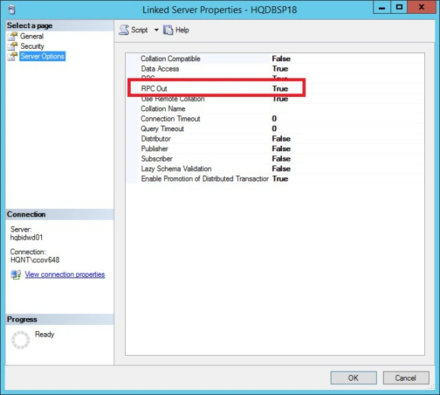Click the Data Access True value
This screenshot has height=395, width=440.
click(280, 69)
